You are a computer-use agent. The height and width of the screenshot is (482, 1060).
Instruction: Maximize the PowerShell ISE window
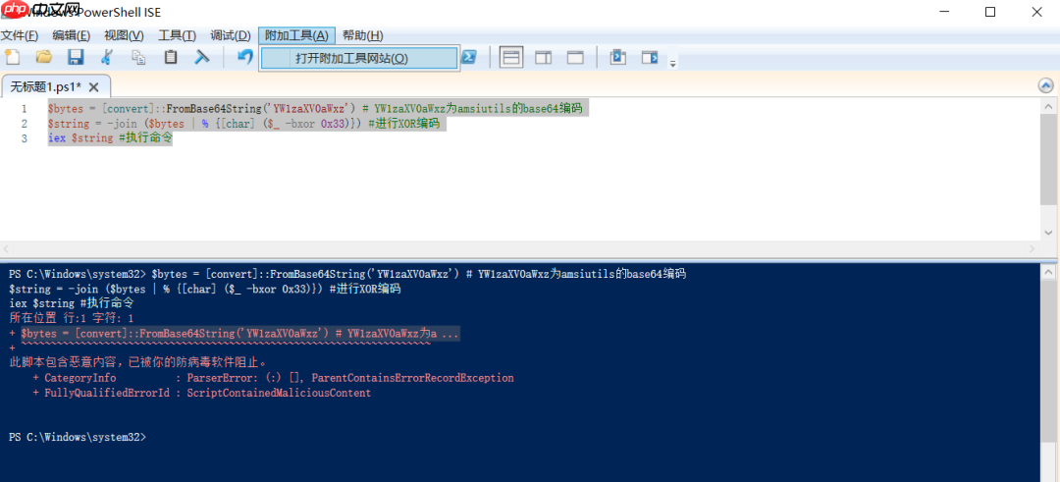pyautogui.click(x=989, y=12)
